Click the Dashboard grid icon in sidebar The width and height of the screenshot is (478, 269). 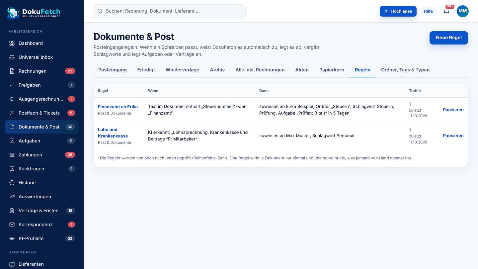(12, 43)
